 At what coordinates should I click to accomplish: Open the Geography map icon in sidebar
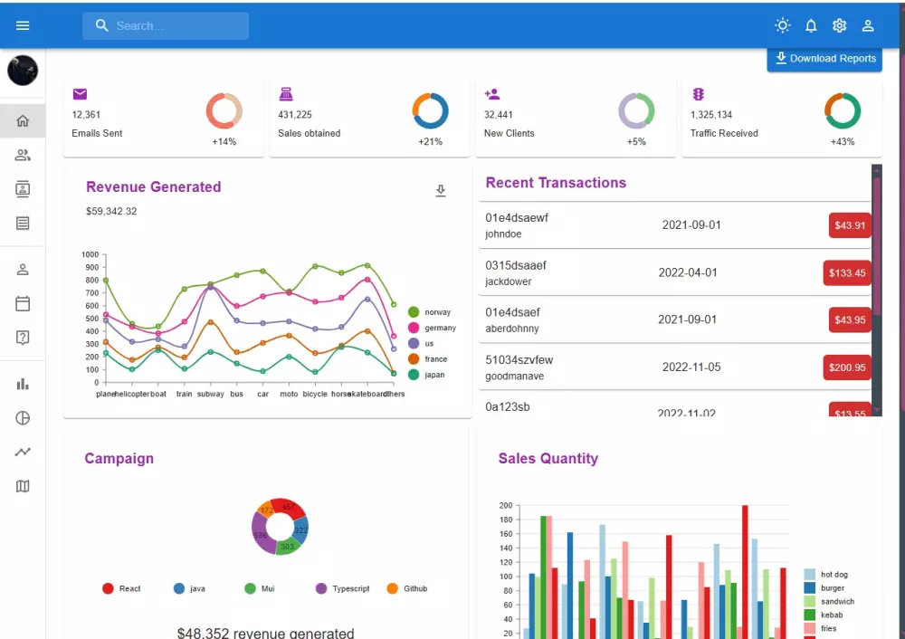(x=23, y=486)
